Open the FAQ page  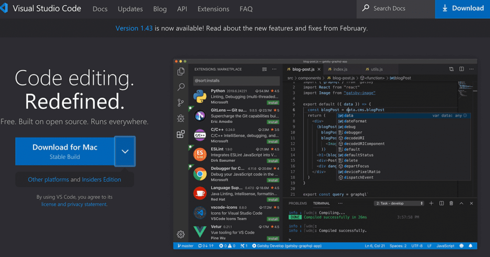(246, 9)
